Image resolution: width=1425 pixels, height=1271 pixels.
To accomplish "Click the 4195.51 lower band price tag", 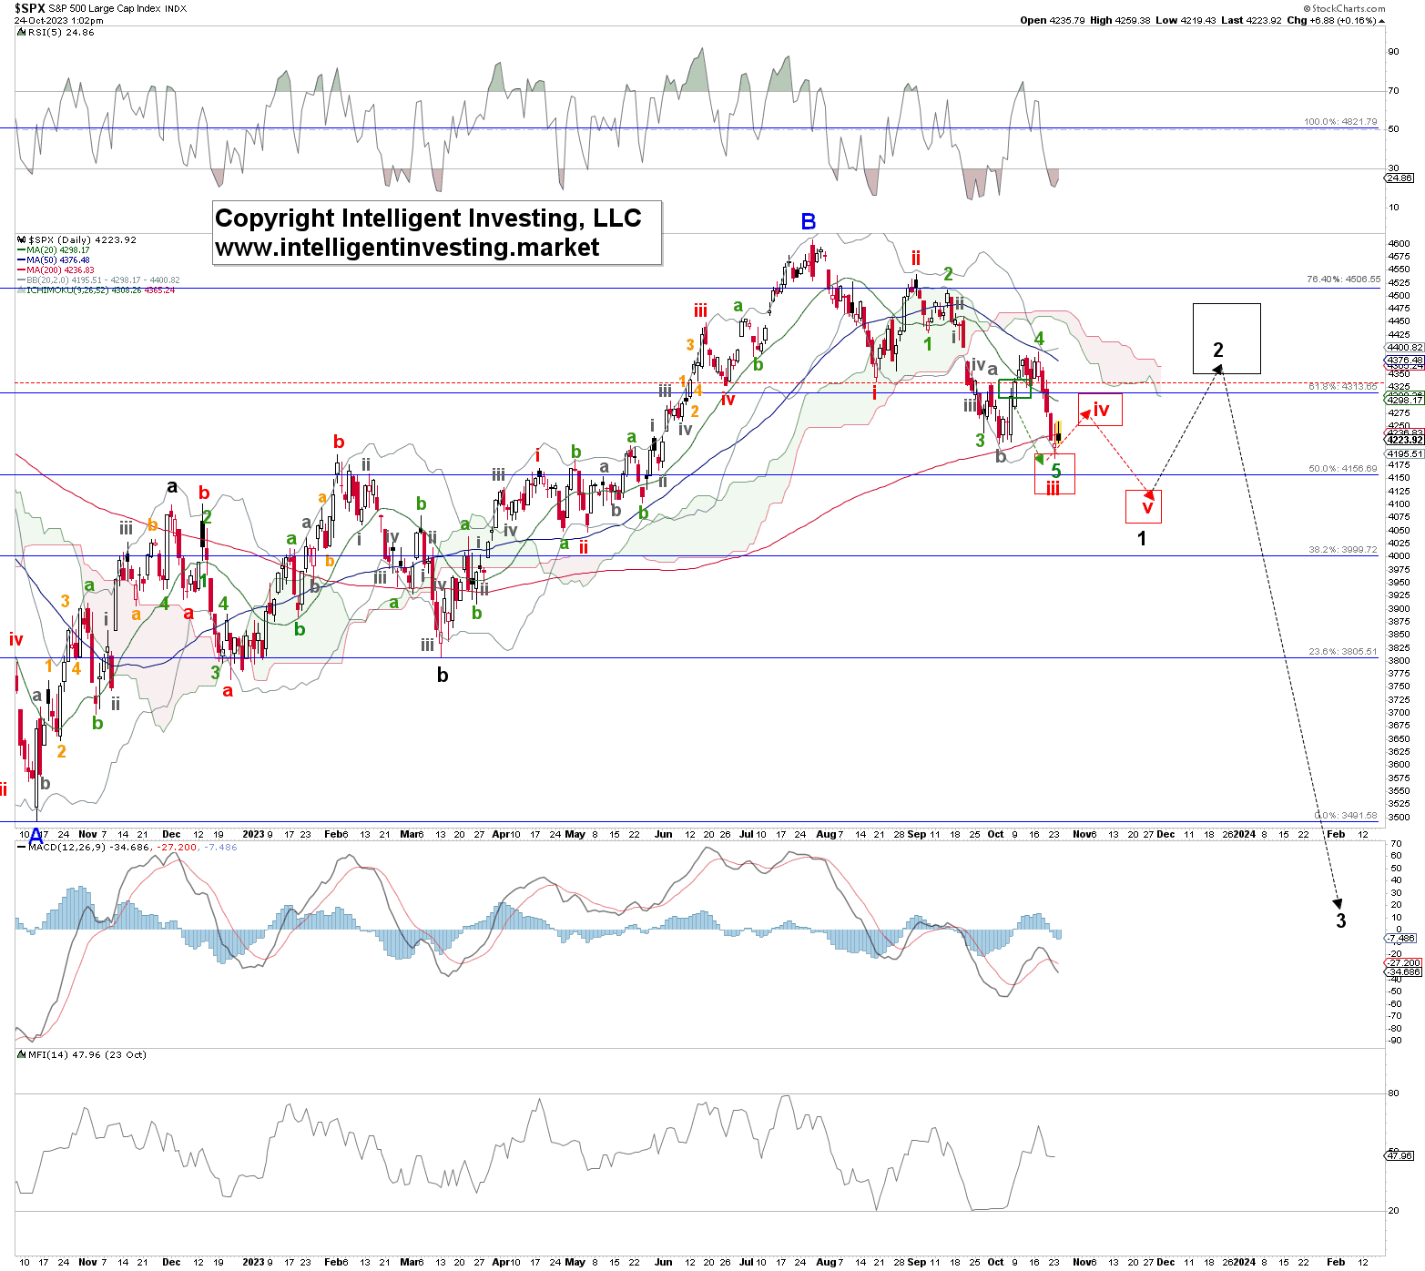I will point(1405,453).
